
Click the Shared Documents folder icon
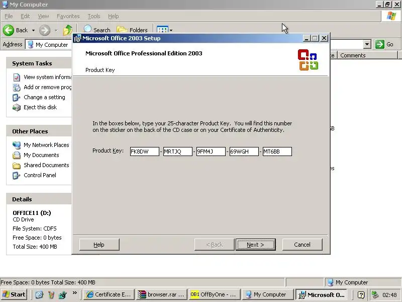[x=17, y=166]
